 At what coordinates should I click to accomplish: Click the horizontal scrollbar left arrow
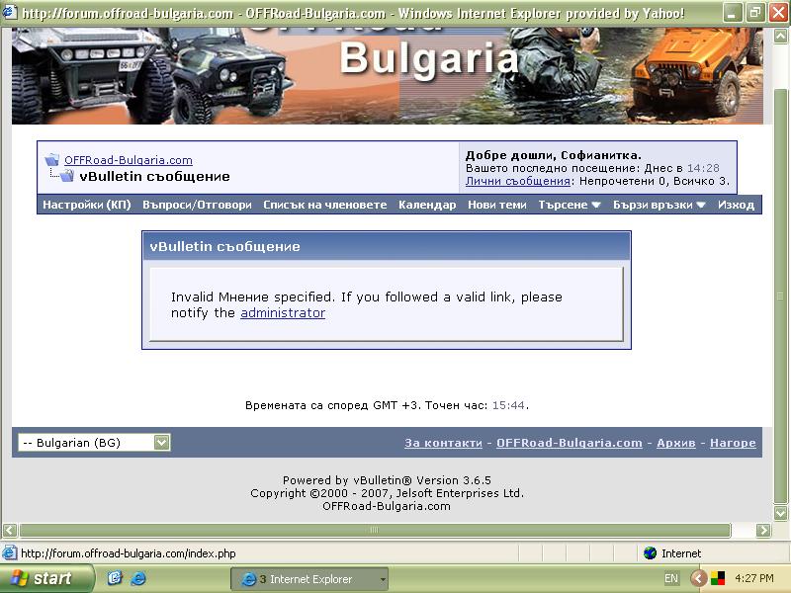(x=10, y=530)
